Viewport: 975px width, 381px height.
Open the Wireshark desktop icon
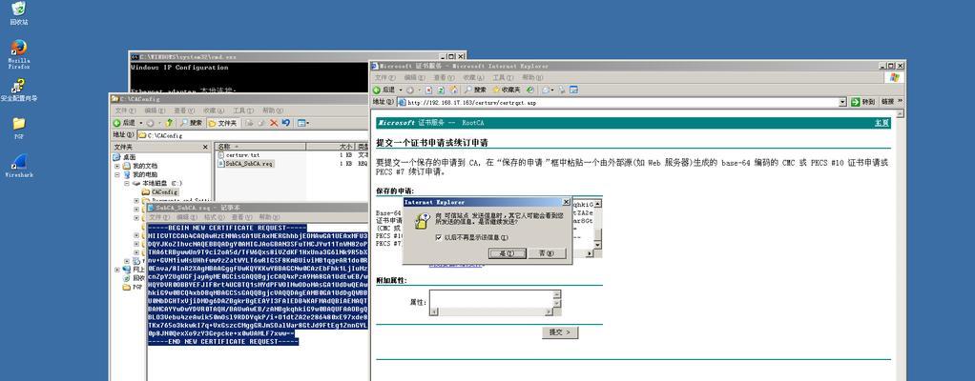tap(19, 165)
